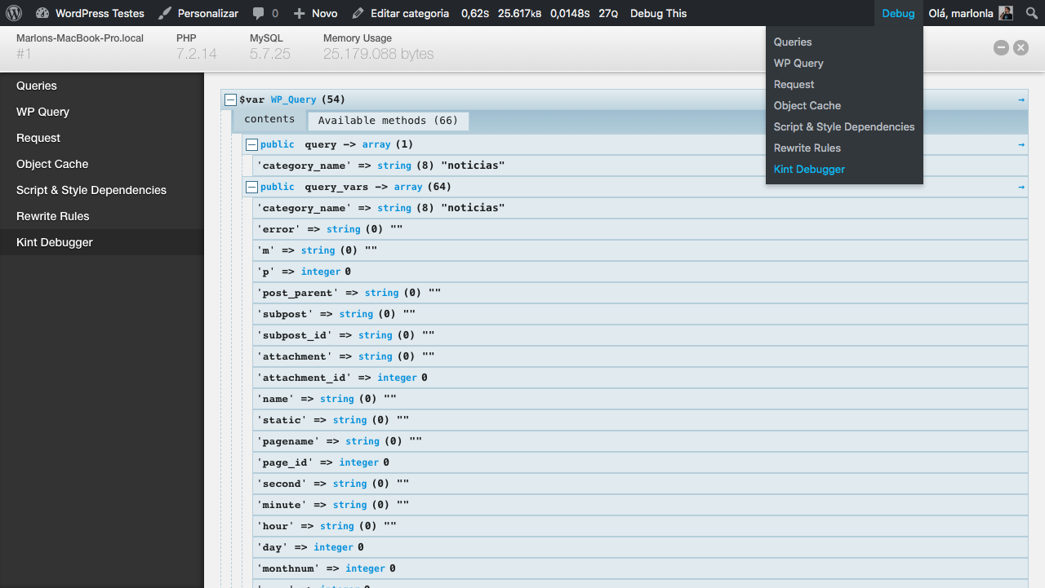
Task: Open Object Cache in left sidebar
Action: point(101,164)
